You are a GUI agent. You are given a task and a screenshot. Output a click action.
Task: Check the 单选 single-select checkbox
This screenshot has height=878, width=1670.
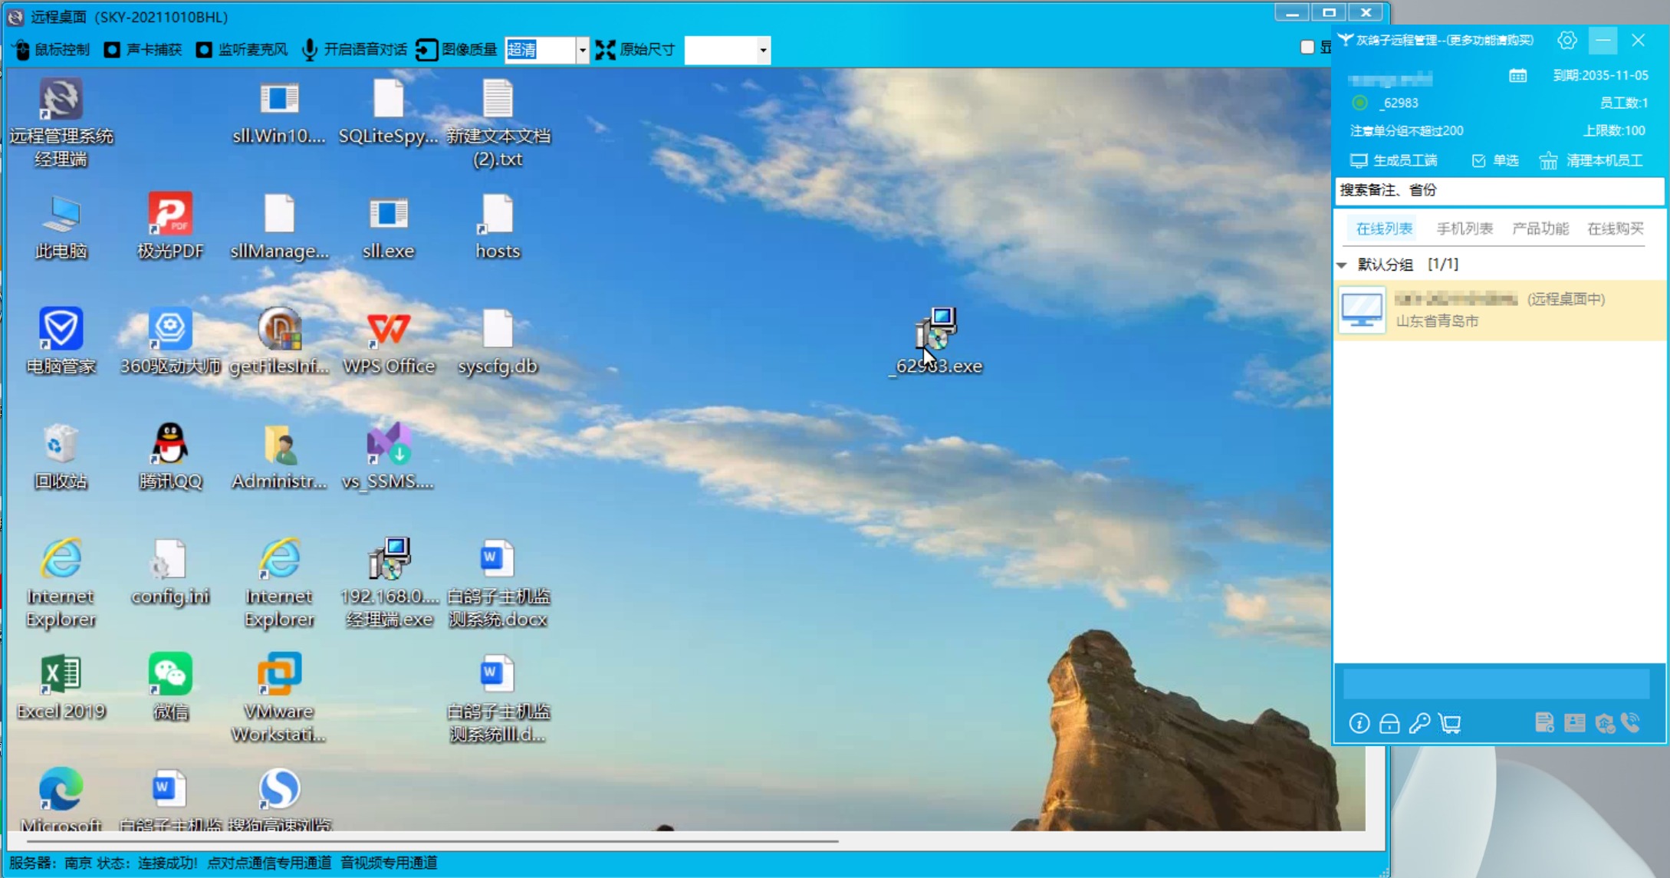coord(1478,160)
